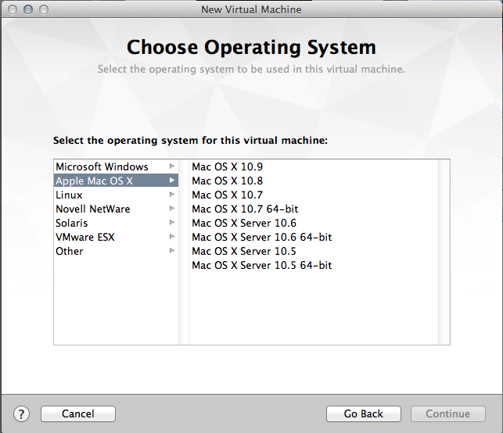Cancel the new virtual machine setup

tap(78, 413)
